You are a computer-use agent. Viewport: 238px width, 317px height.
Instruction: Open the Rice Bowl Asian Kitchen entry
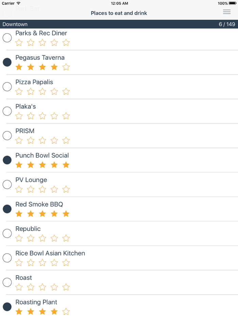point(50,253)
